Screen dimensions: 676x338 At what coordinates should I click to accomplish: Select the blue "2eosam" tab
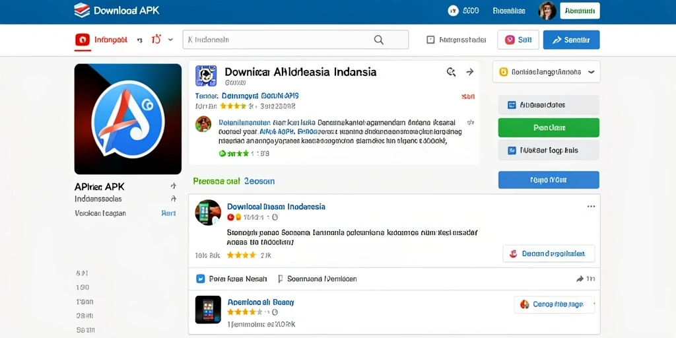tap(259, 181)
